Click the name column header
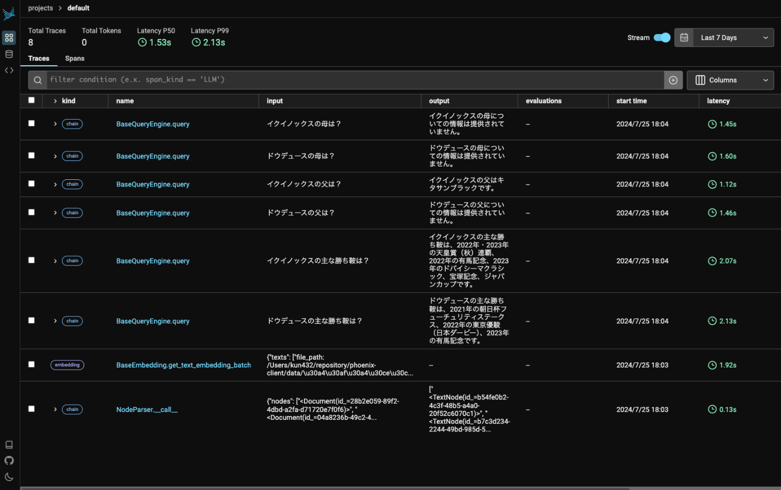Screen dimensions: 781x490 125,101
